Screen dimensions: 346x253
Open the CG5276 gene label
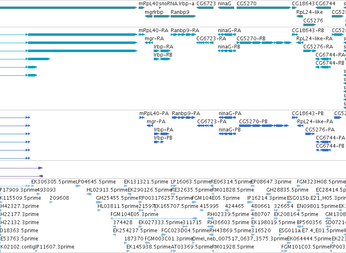coord(313,20)
